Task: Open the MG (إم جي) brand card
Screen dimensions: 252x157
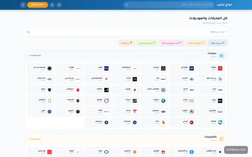Action: click(183, 122)
